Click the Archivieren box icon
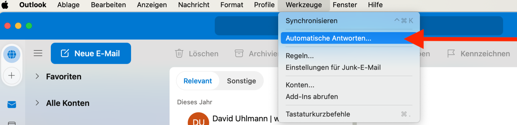Screen dimensions: 517x125 coord(239,53)
